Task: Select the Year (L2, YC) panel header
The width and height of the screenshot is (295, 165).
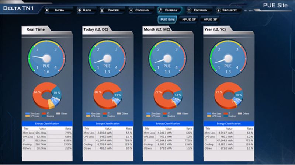Action: point(215,29)
